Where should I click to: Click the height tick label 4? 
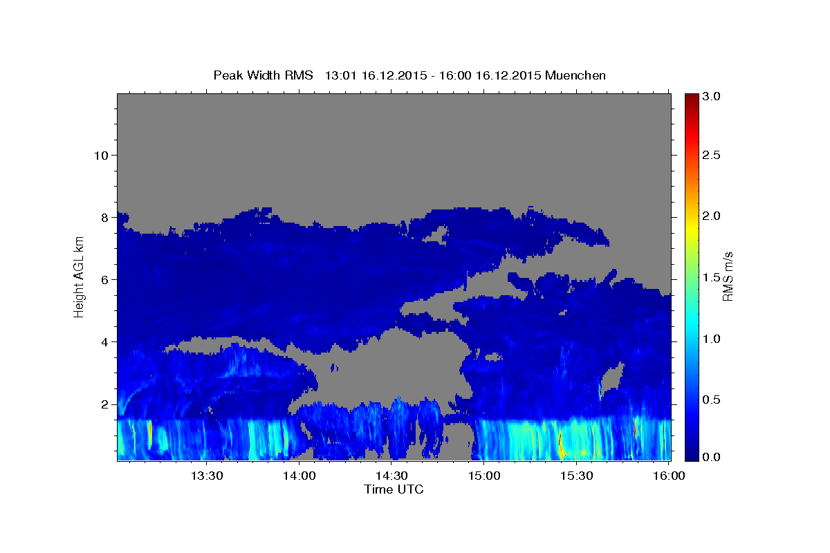pos(104,341)
